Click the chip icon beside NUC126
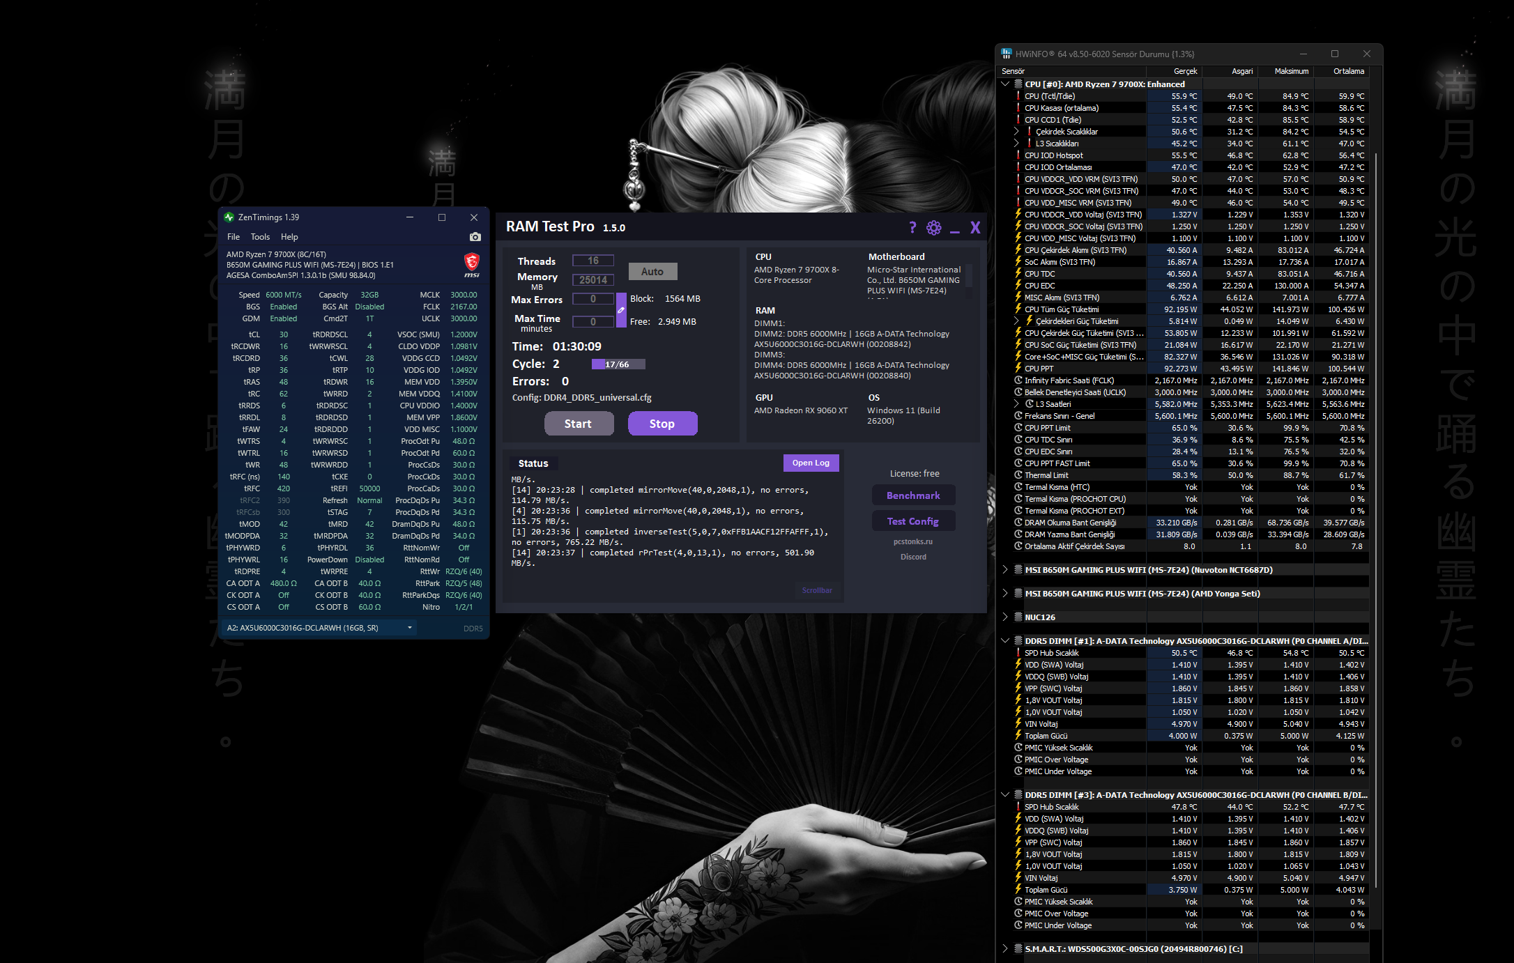Viewport: 1514px width, 963px height. pyautogui.click(x=1018, y=617)
